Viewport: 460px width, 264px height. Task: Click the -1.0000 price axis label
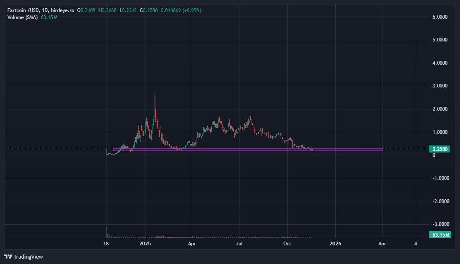click(x=441, y=178)
